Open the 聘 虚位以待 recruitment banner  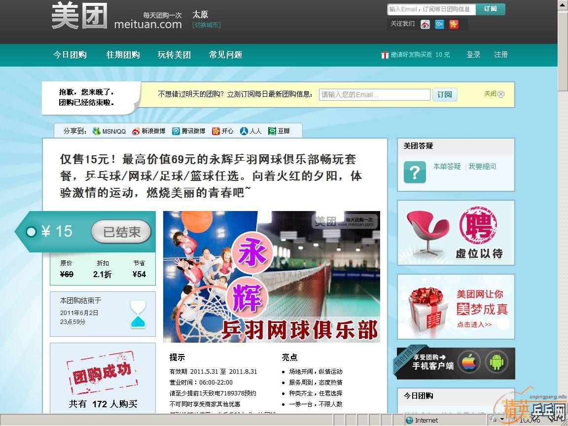point(456,233)
